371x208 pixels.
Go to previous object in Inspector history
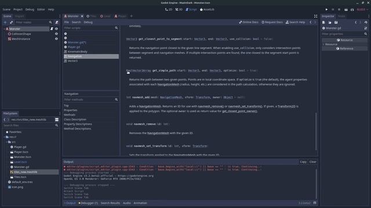355,23
